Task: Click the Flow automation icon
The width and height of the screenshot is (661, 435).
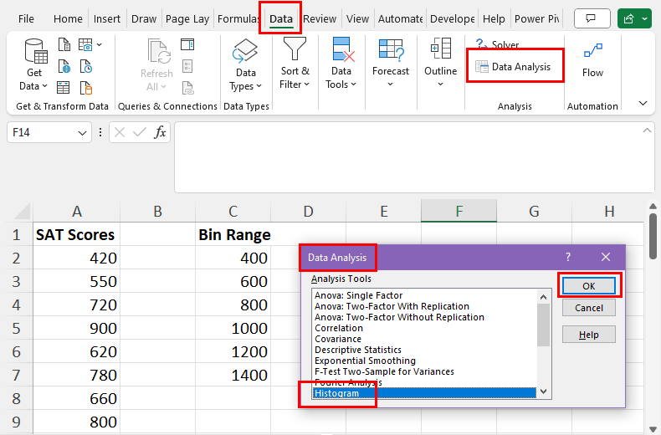Action: tap(592, 61)
